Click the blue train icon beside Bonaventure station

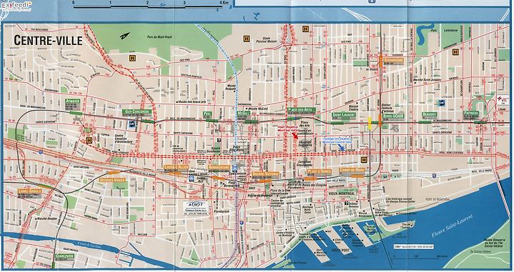[235, 168]
